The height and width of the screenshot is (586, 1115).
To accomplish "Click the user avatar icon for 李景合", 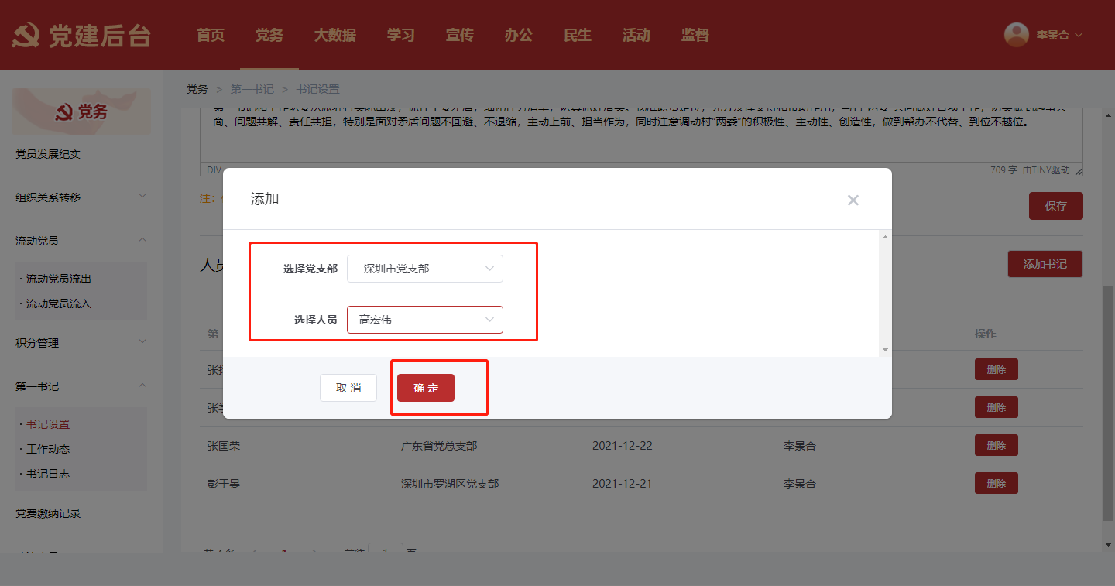I will click(x=1016, y=35).
